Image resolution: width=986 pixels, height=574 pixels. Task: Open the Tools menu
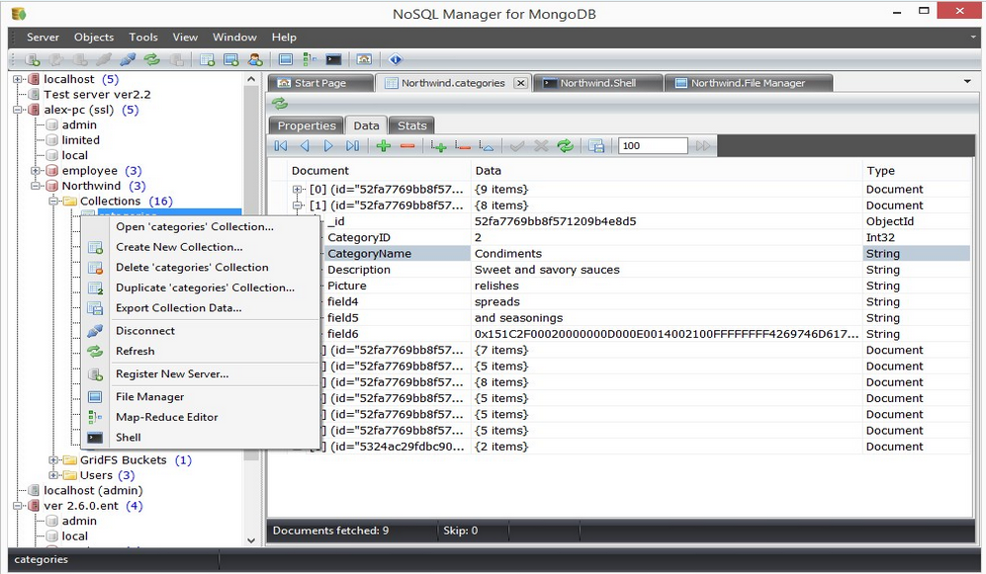point(143,38)
